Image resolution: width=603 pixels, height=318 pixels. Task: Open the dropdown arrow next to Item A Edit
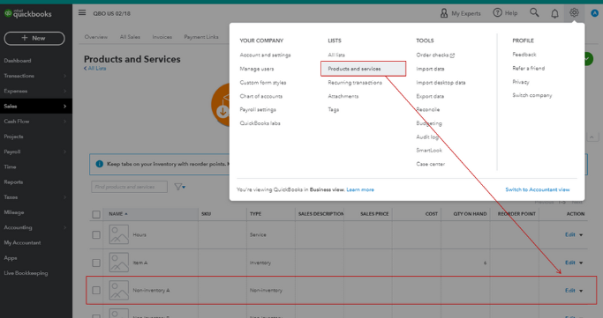coord(581,263)
